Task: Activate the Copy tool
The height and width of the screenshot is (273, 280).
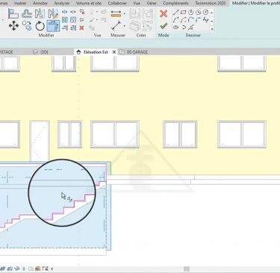Action: click(27, 26)
